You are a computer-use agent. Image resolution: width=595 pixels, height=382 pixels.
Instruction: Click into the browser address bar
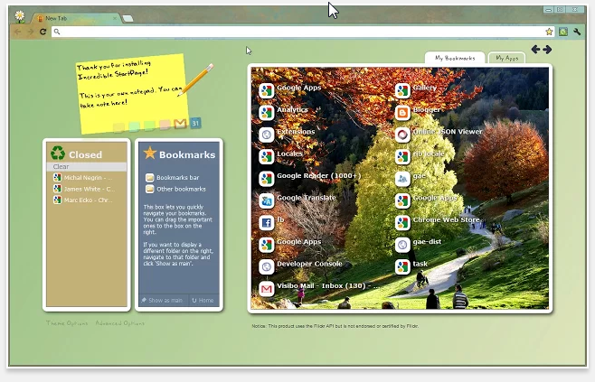302,32
